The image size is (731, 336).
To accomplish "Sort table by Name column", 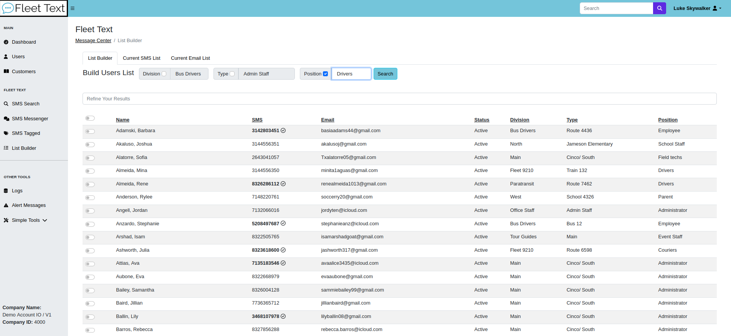I will (x=122, y=120).
